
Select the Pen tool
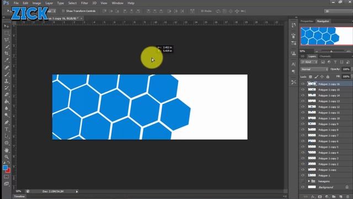[x=7, y=122]
